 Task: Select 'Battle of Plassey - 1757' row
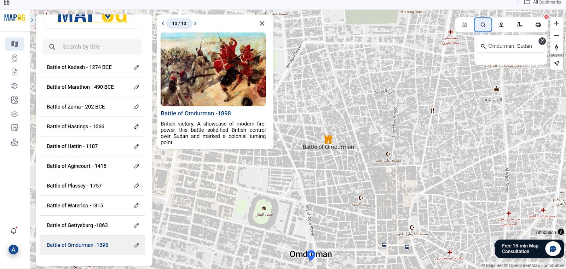[92, 186]
